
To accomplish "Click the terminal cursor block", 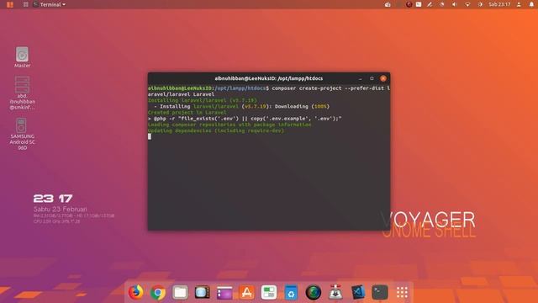I will (150, 136).
